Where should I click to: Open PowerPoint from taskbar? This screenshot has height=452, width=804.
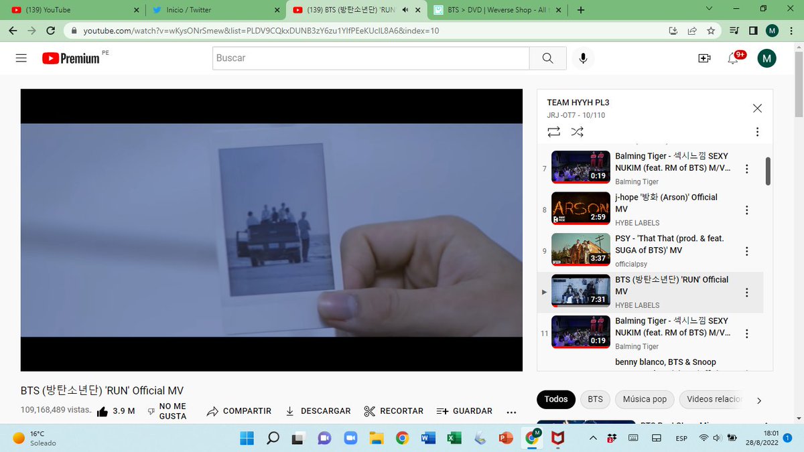506,438
